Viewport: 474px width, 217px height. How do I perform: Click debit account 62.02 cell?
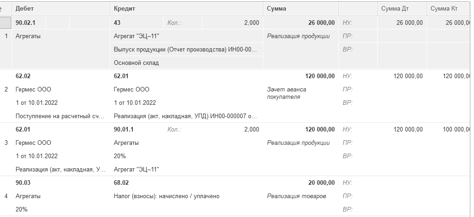23,76
